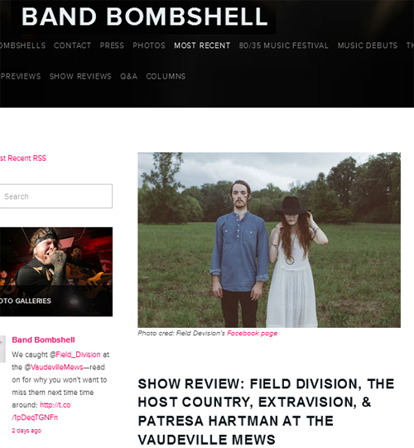
Task: Go to the Press page
Action: [112, 46]
